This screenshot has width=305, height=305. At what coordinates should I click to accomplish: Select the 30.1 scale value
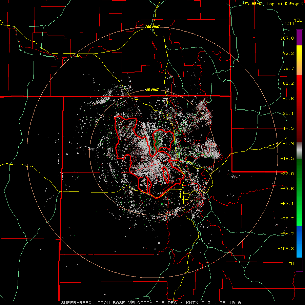click(288, 114)
